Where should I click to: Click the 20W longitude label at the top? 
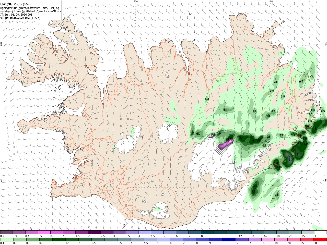136,1
